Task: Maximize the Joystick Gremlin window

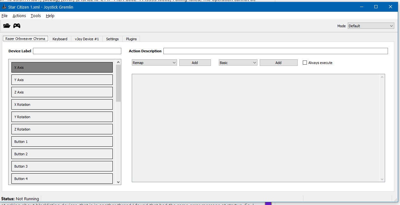Action: point(376,7)
